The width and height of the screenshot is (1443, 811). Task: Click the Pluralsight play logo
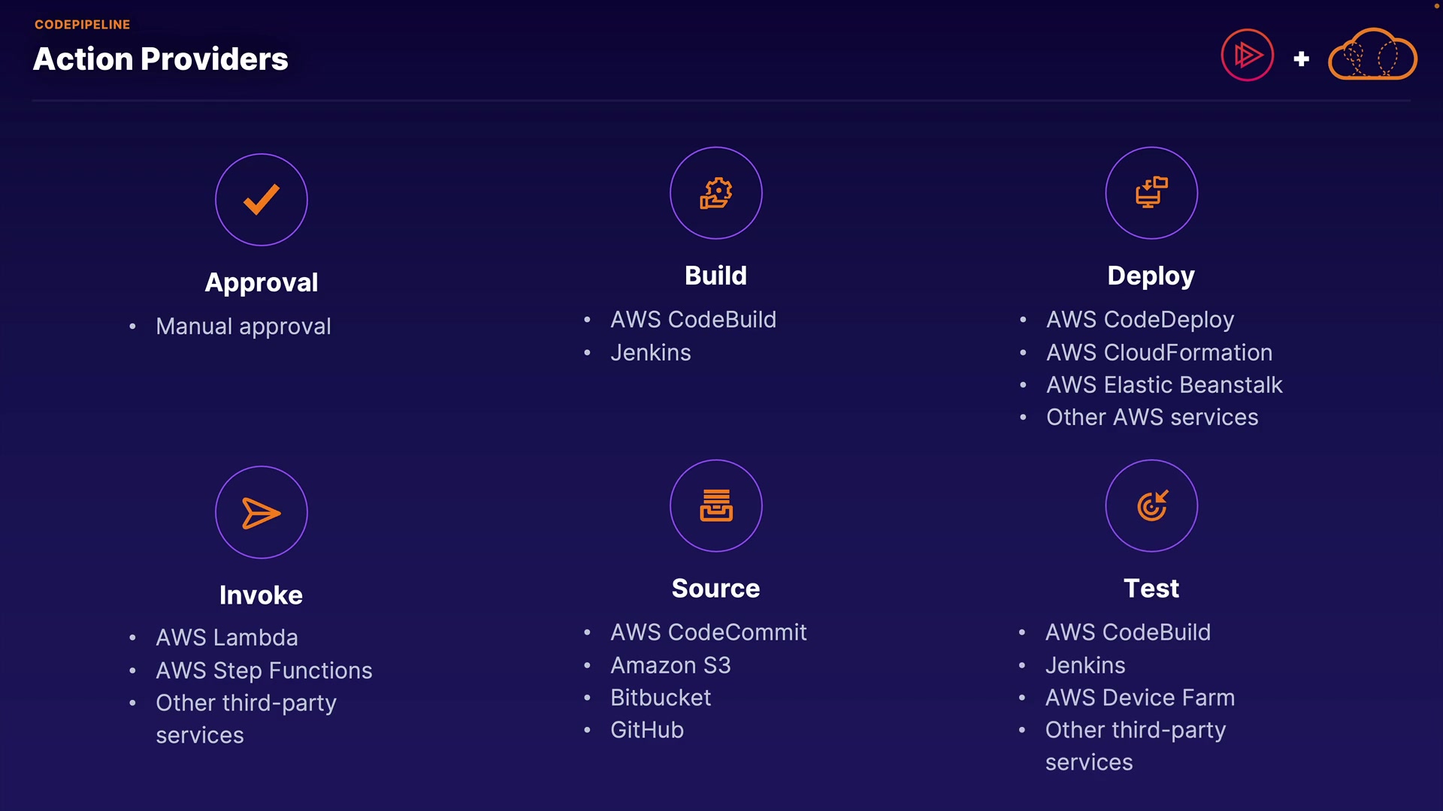(x=1247, y=55)
